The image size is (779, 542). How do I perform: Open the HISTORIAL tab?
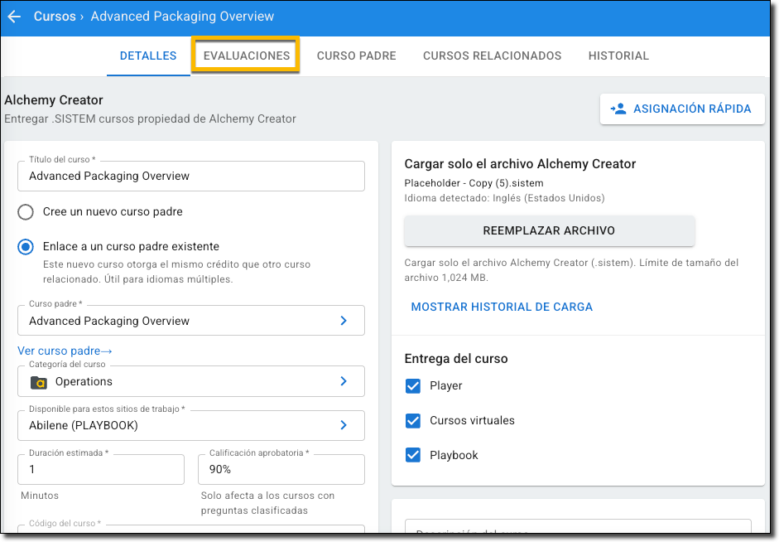point(618,56)
